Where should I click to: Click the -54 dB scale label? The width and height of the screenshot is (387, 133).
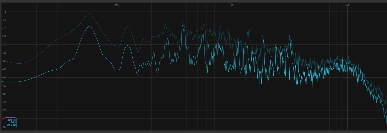(x=5, y=77)
